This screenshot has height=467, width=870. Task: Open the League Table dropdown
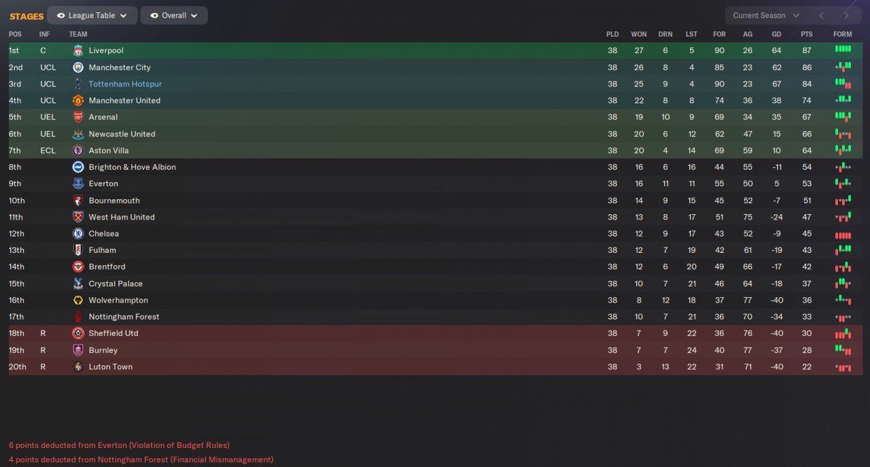tap(92, 16)
